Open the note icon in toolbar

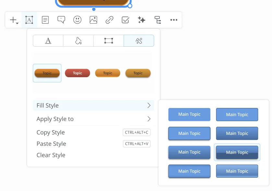coord(45,20)
